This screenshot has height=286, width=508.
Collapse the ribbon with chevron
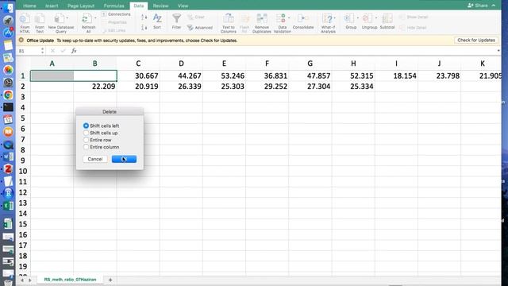494,6
